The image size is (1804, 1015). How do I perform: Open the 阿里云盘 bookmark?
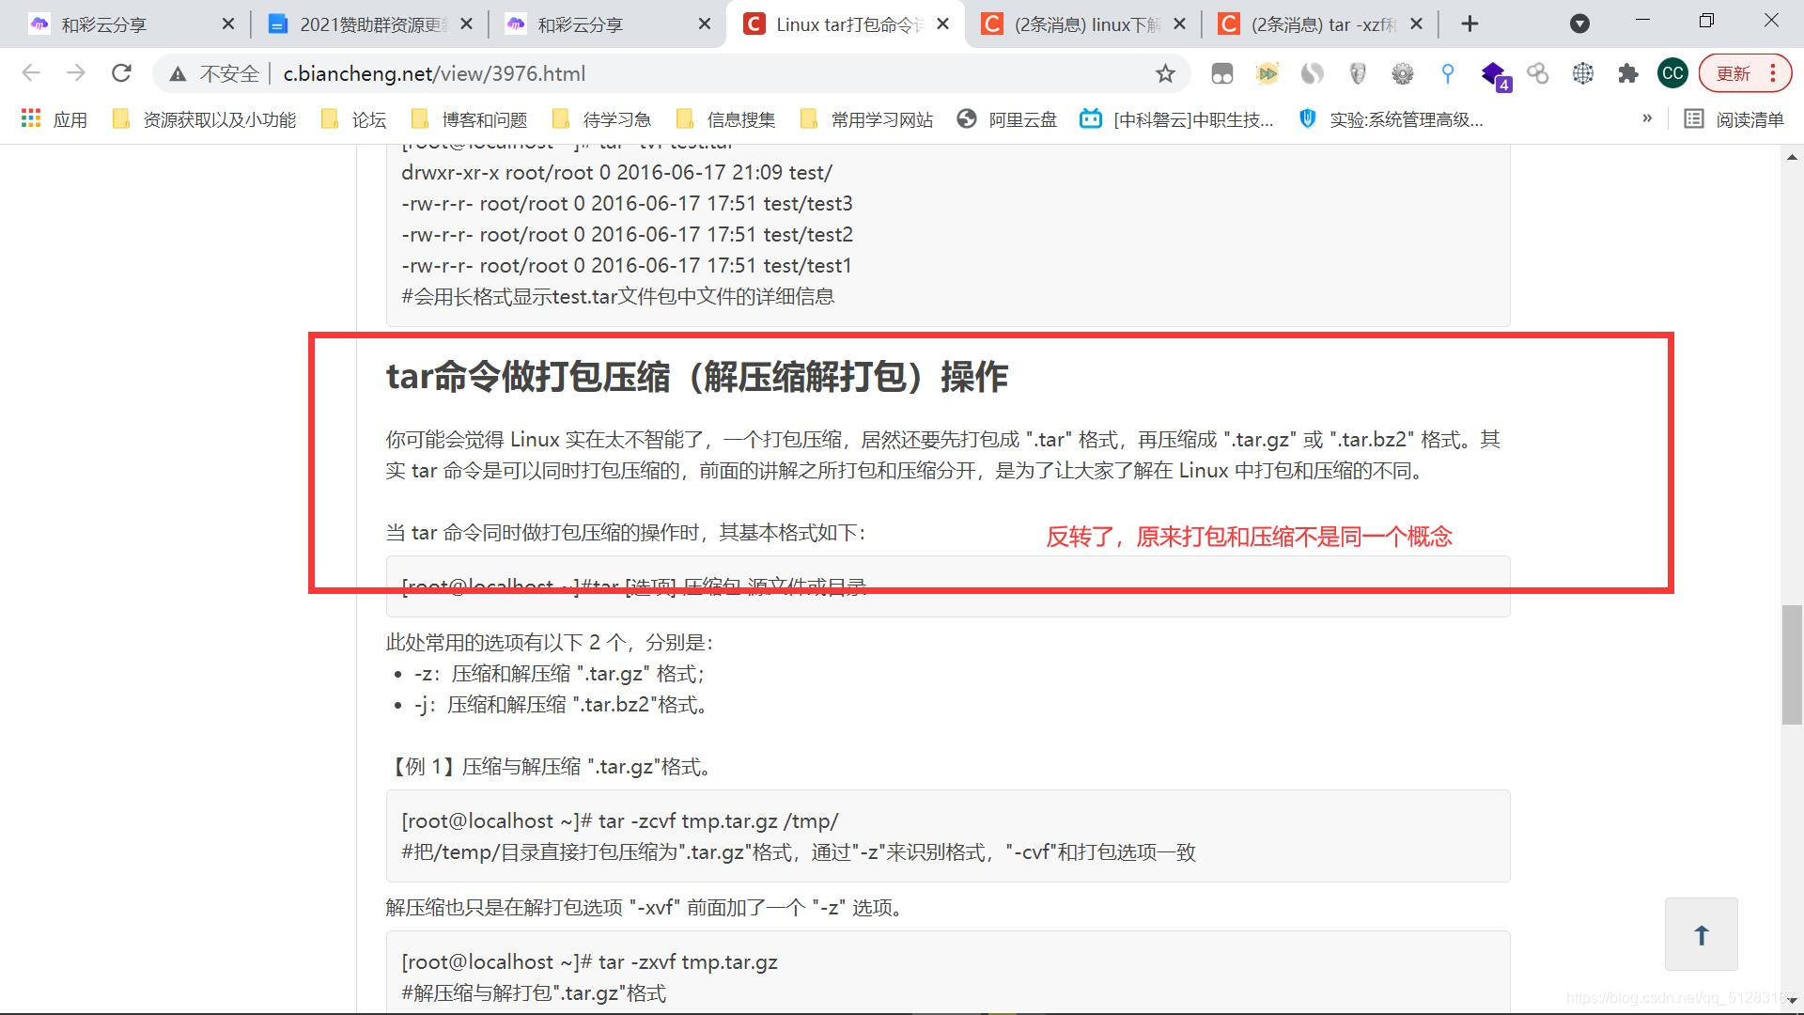click(x=1007, y=119)
